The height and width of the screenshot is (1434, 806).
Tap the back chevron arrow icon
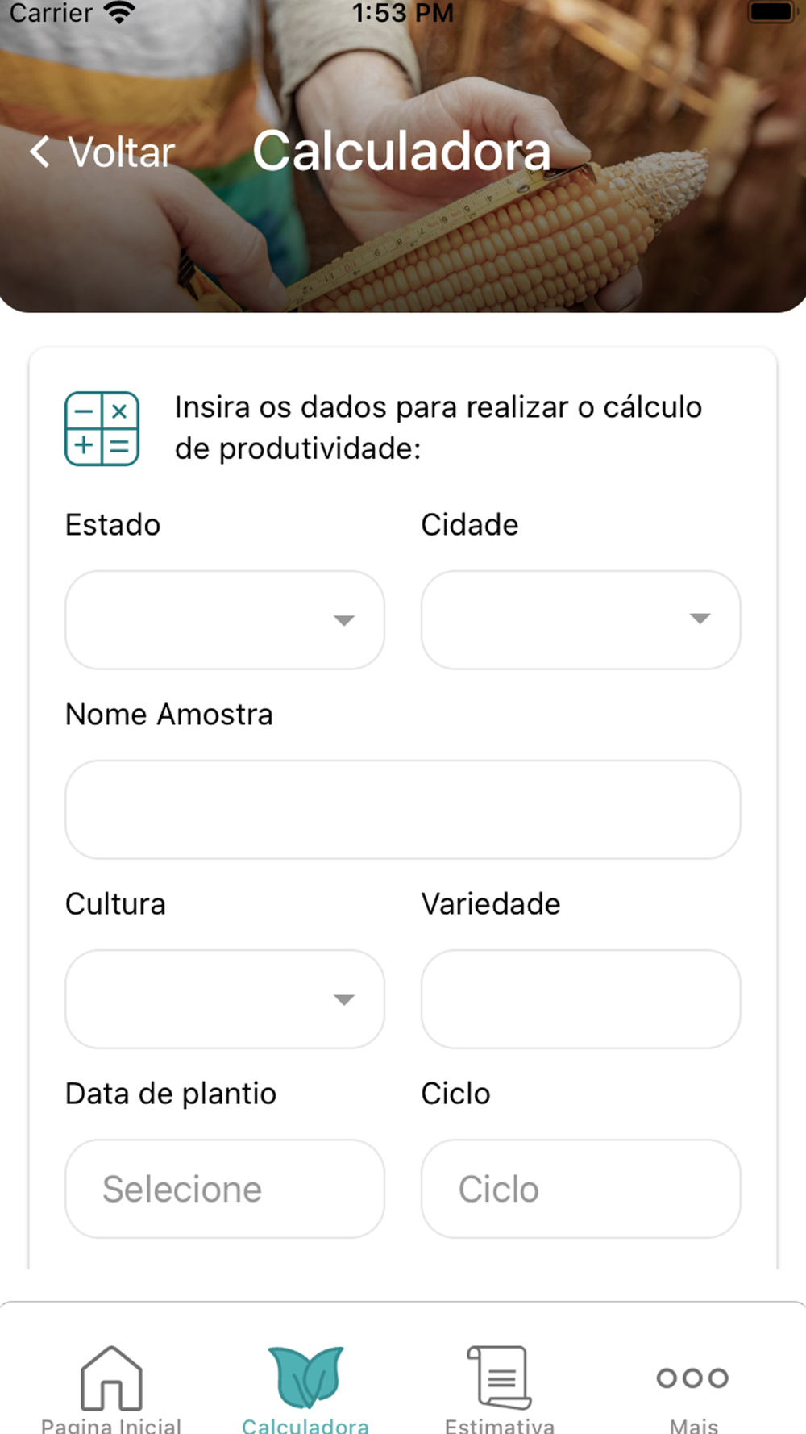39,152
